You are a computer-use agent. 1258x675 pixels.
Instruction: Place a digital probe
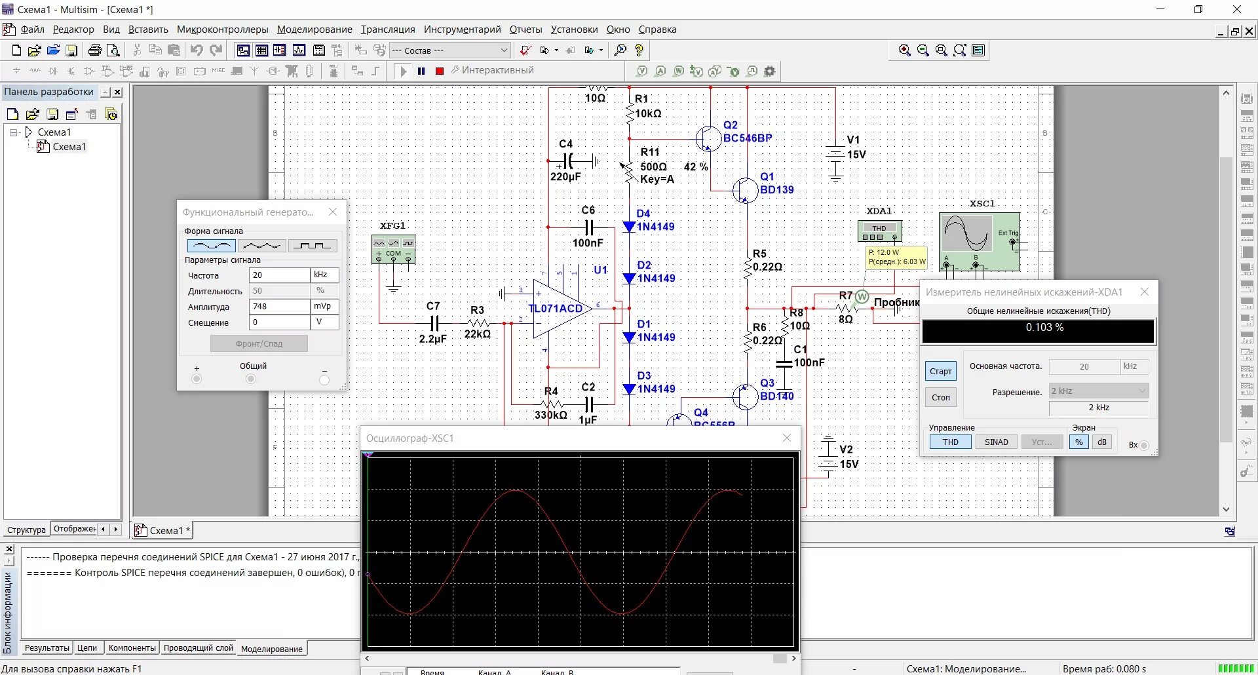(752, 71)
